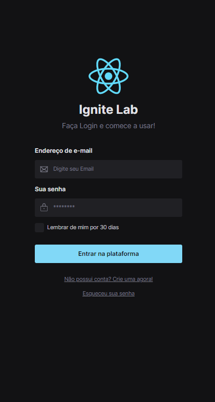The image size is (215, 402).
Task: Open the 'Esqueceu sua senha' link
Action: coord(109,293)
